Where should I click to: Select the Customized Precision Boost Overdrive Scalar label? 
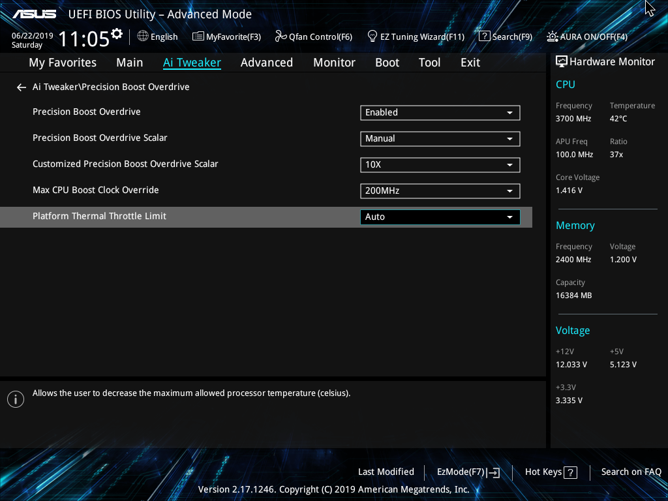pyautogui.click(x=125, y=164)
